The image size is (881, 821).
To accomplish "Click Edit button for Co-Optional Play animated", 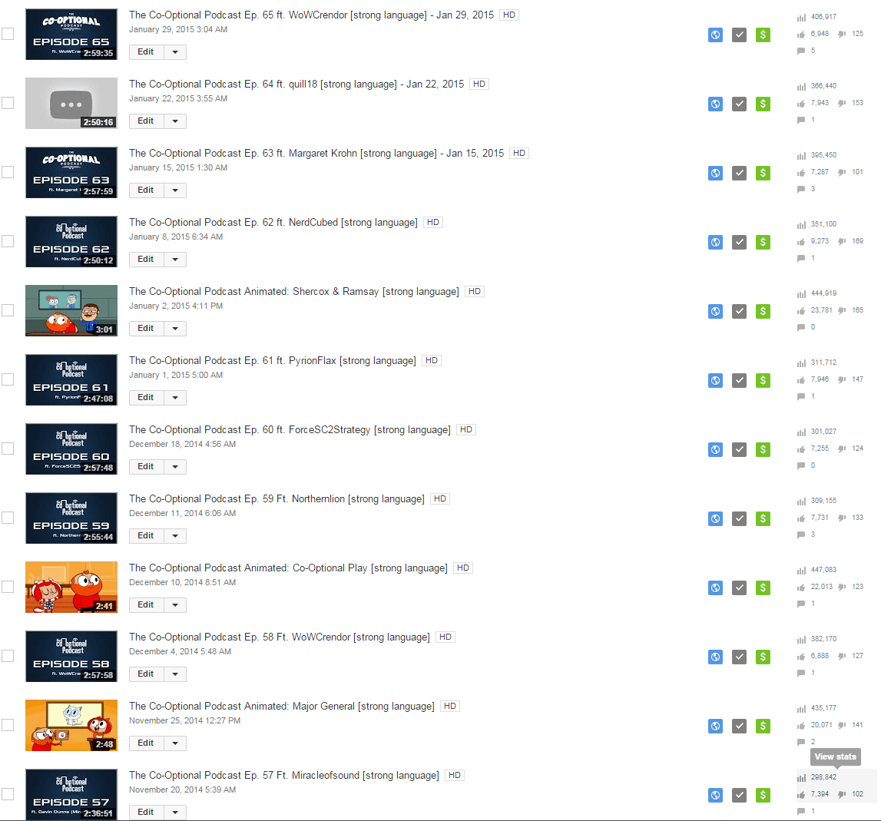I will tap(146, 605).
